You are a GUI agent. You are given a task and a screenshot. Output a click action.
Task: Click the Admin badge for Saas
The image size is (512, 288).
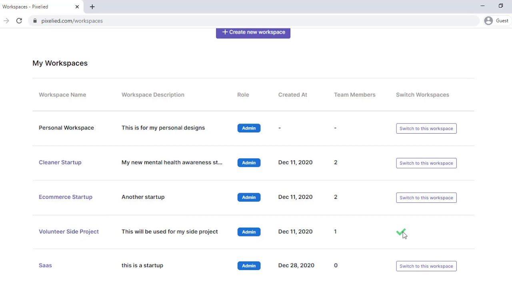249,266
